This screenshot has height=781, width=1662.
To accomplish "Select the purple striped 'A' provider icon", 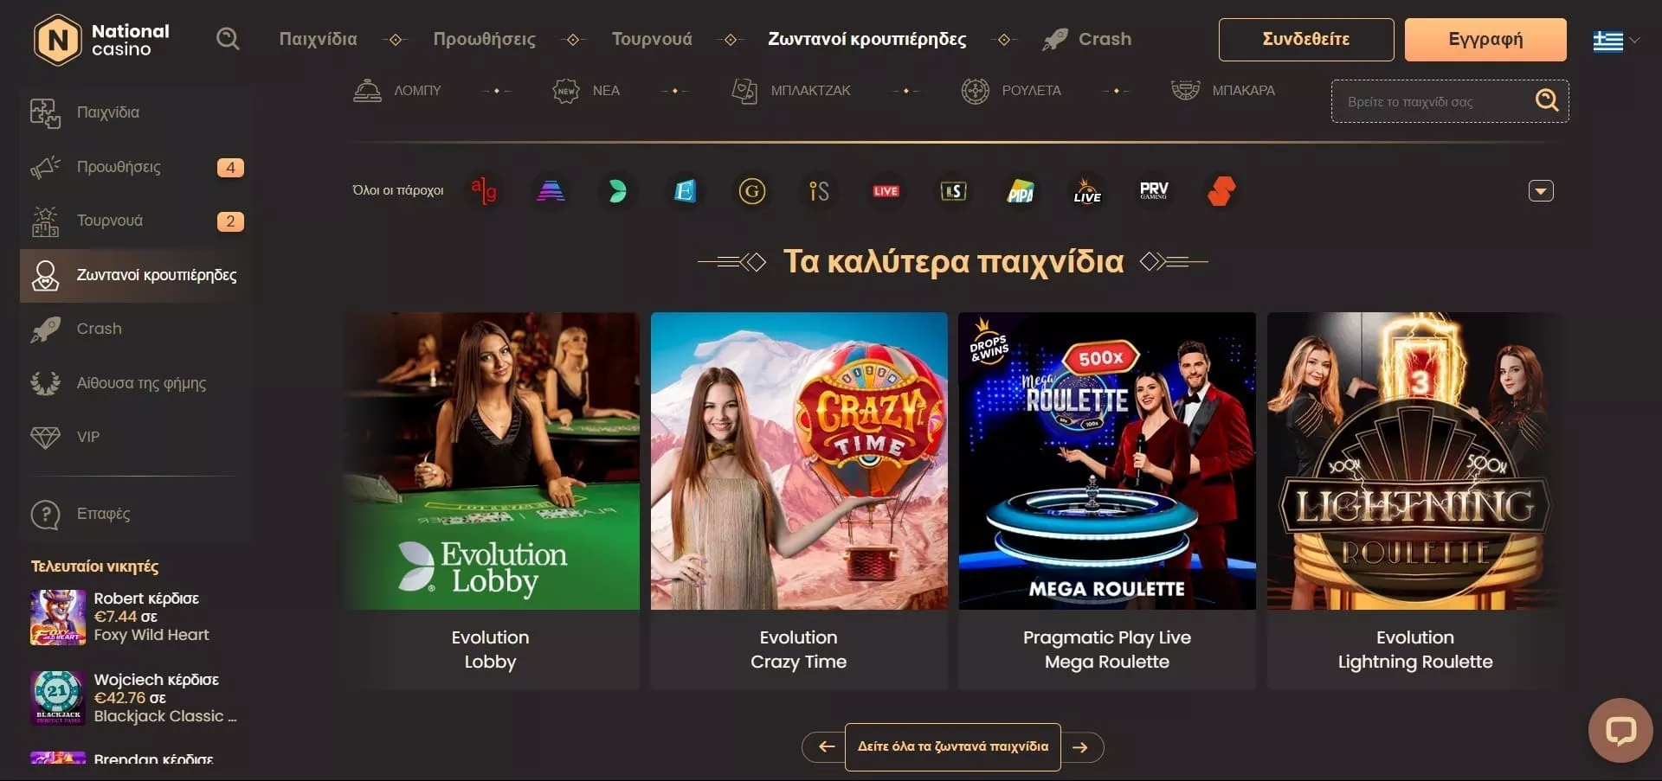I will click(x=551, y=190).
